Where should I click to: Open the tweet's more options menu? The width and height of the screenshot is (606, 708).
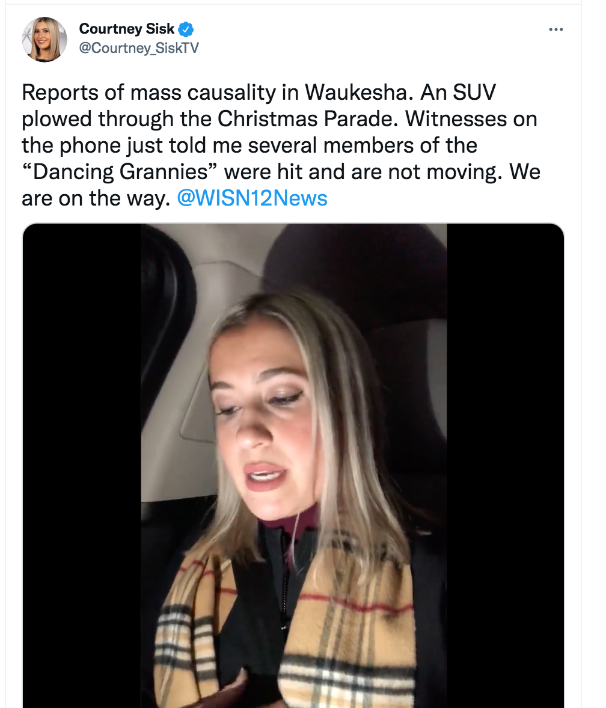(x=556, y=29)
